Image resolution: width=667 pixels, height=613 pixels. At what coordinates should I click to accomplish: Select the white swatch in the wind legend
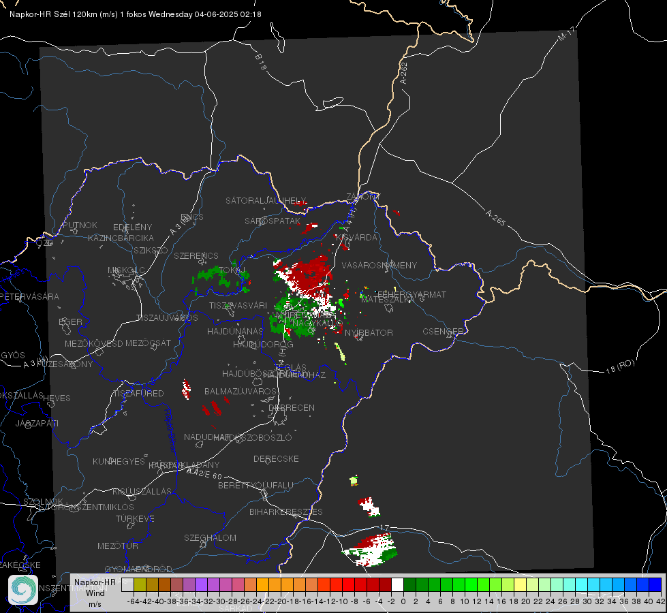(397, 584)
